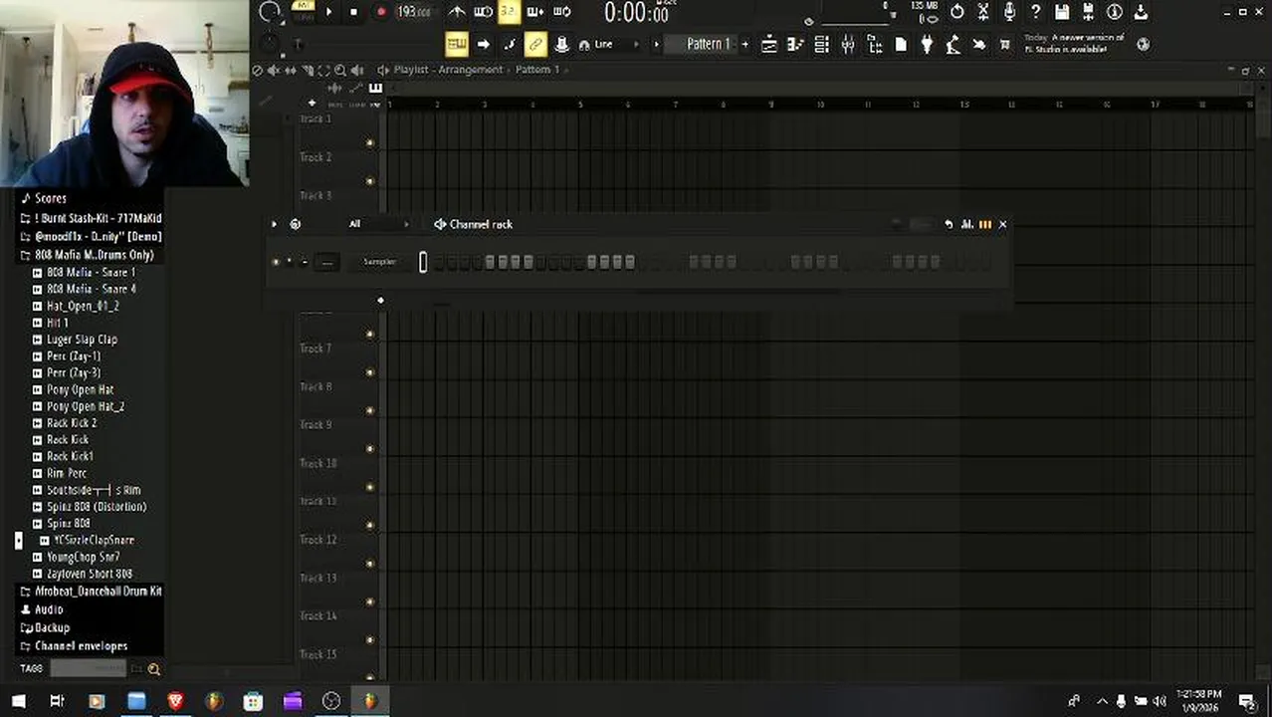Open the Playlist view icon
This screenshot has height=717, width=1272.
(x=769, y=44)
